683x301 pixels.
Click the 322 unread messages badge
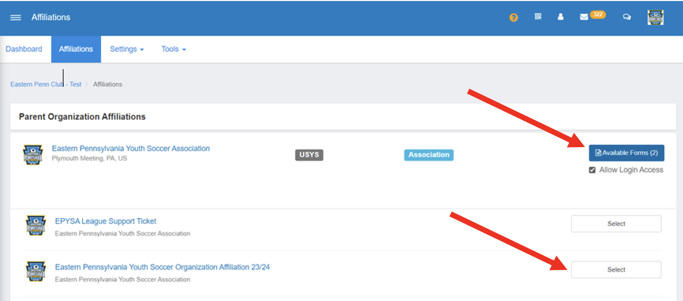598,15
